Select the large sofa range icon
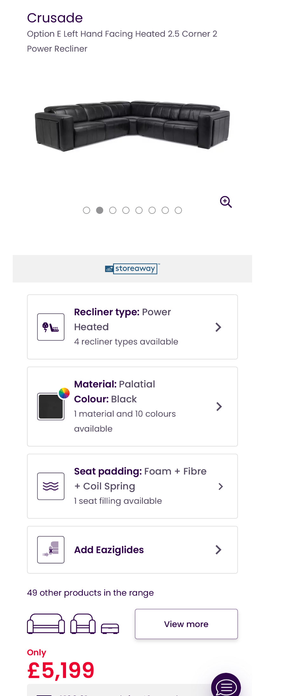This screenshot has height=696, width=281. click(x=46, y=624)
